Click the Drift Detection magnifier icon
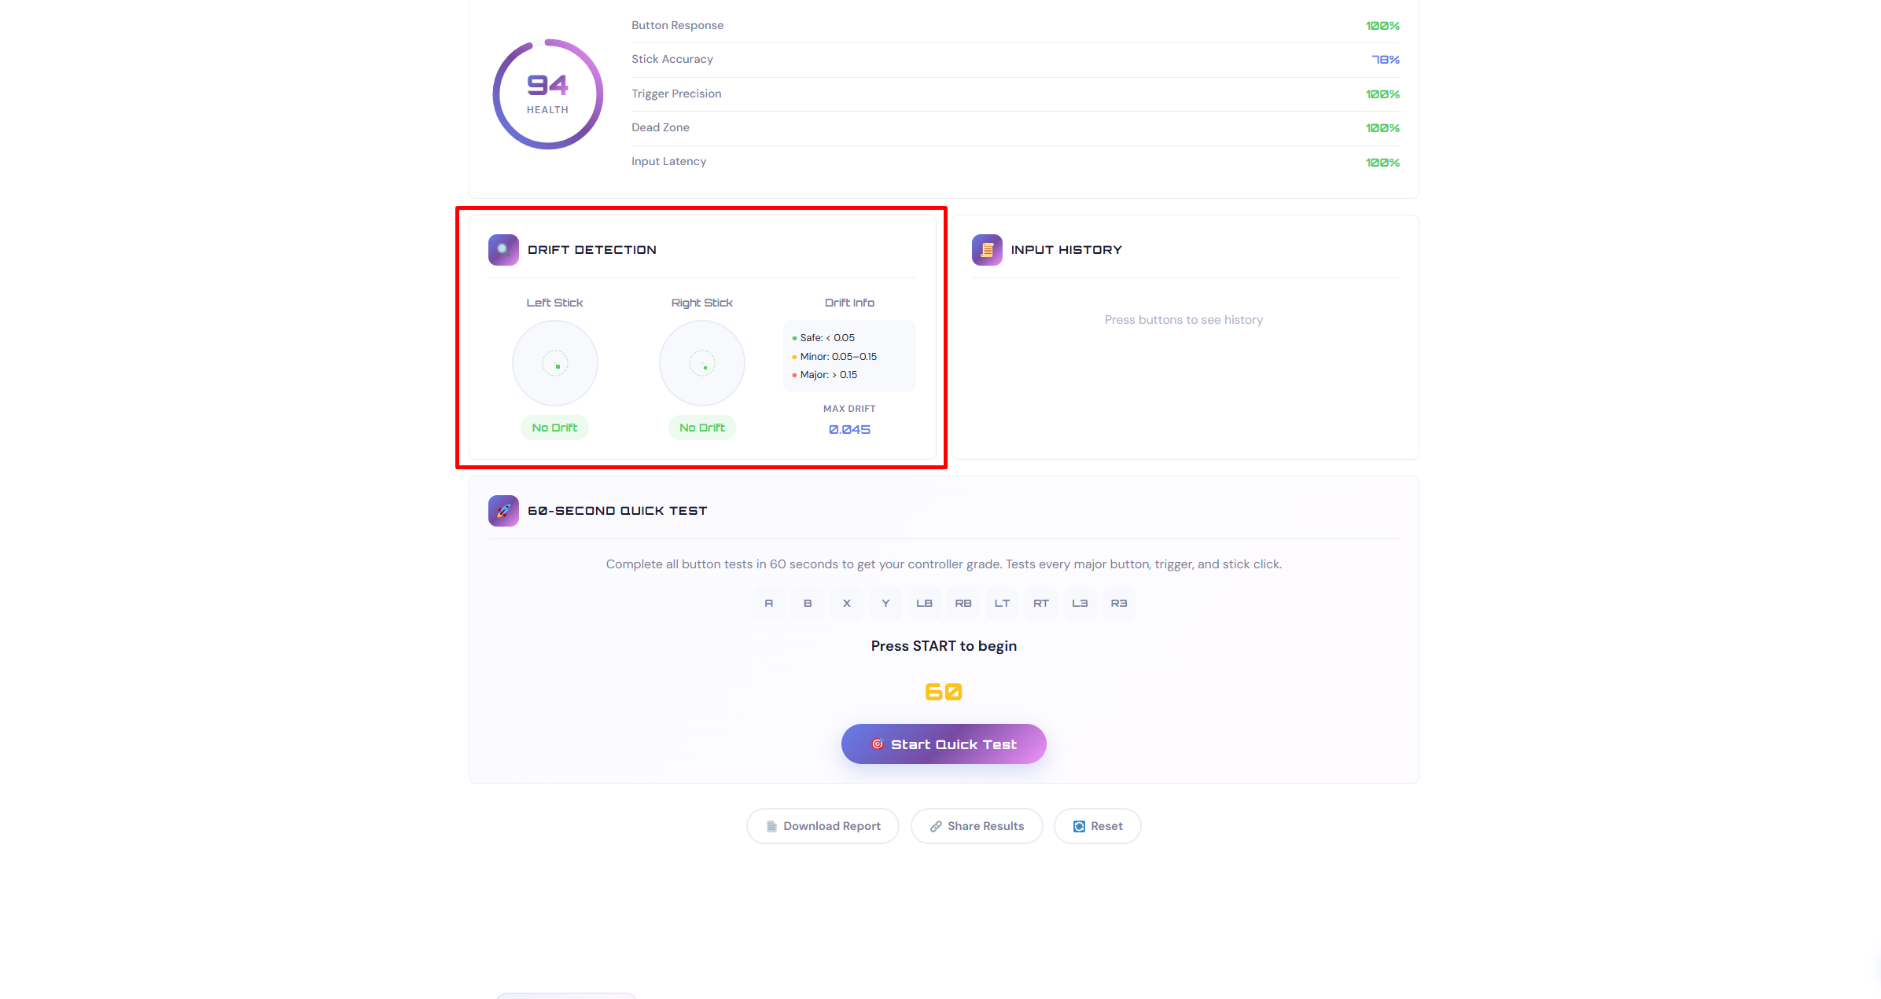 503,250
